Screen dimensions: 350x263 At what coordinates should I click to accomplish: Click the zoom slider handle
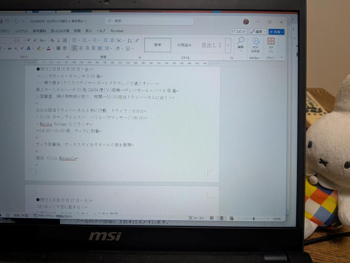[x=254, y=219]
